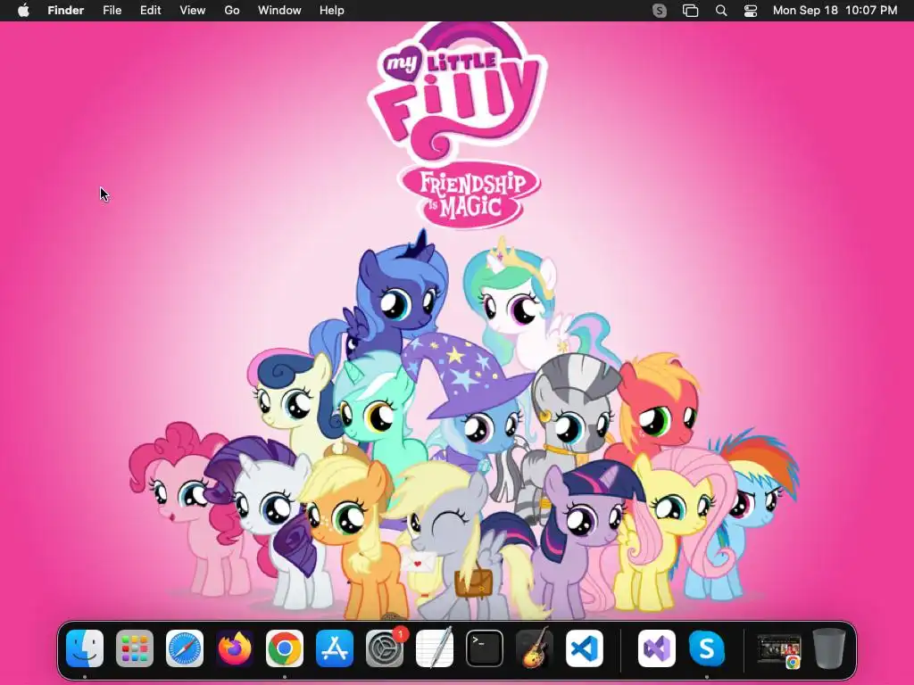Launch Terminal from the dock

pos(485,648)
